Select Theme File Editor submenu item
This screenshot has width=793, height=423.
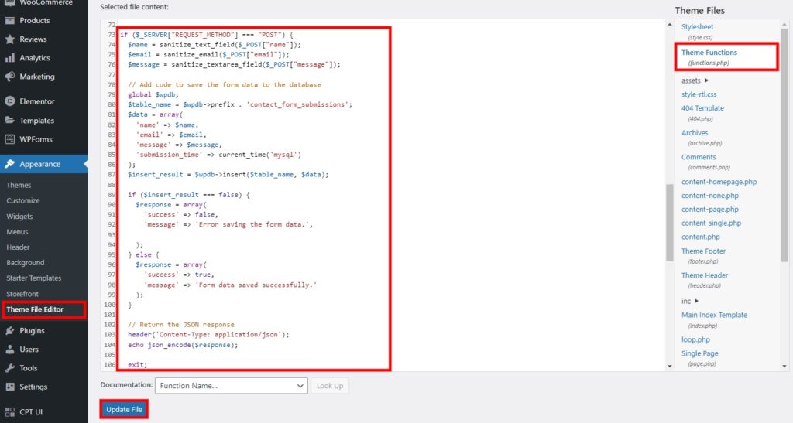pos(35,309)
